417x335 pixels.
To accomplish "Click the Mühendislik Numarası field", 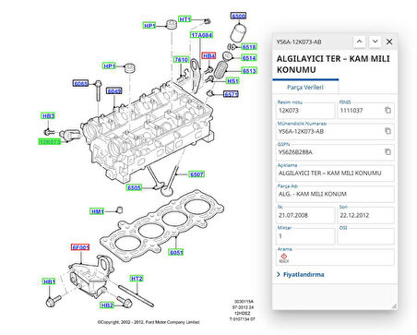I will [335, 131].
